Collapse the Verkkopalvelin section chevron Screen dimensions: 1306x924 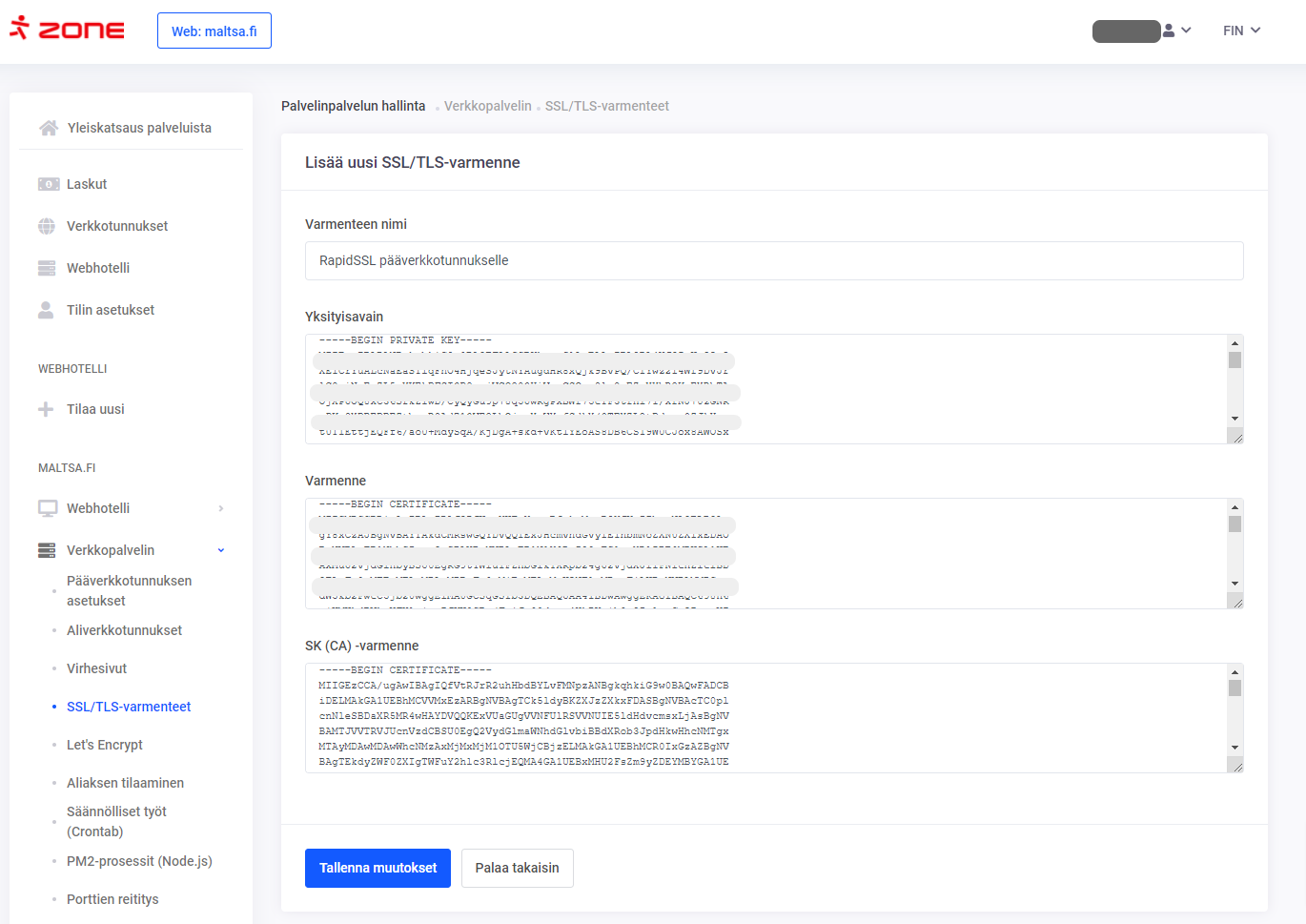click(x=221, y=550)
